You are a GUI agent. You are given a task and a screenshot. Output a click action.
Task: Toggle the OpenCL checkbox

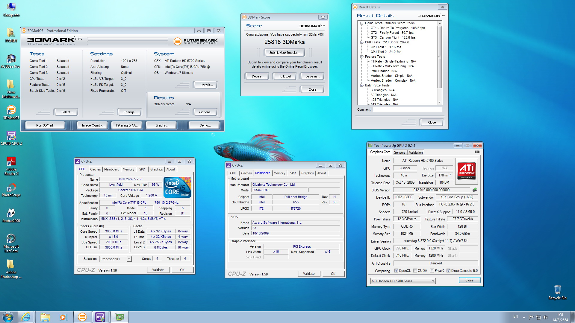[396, 271]
